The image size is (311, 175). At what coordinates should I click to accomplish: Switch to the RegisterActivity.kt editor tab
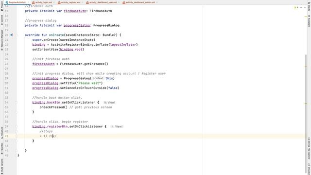click(17, 2)
